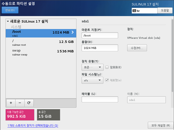Click the 완료(D) done button

coord(10,10)
